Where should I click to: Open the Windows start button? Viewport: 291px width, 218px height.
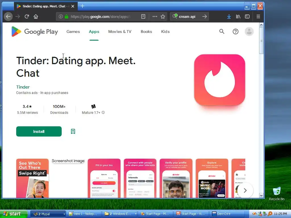click(x=14, y=214)
